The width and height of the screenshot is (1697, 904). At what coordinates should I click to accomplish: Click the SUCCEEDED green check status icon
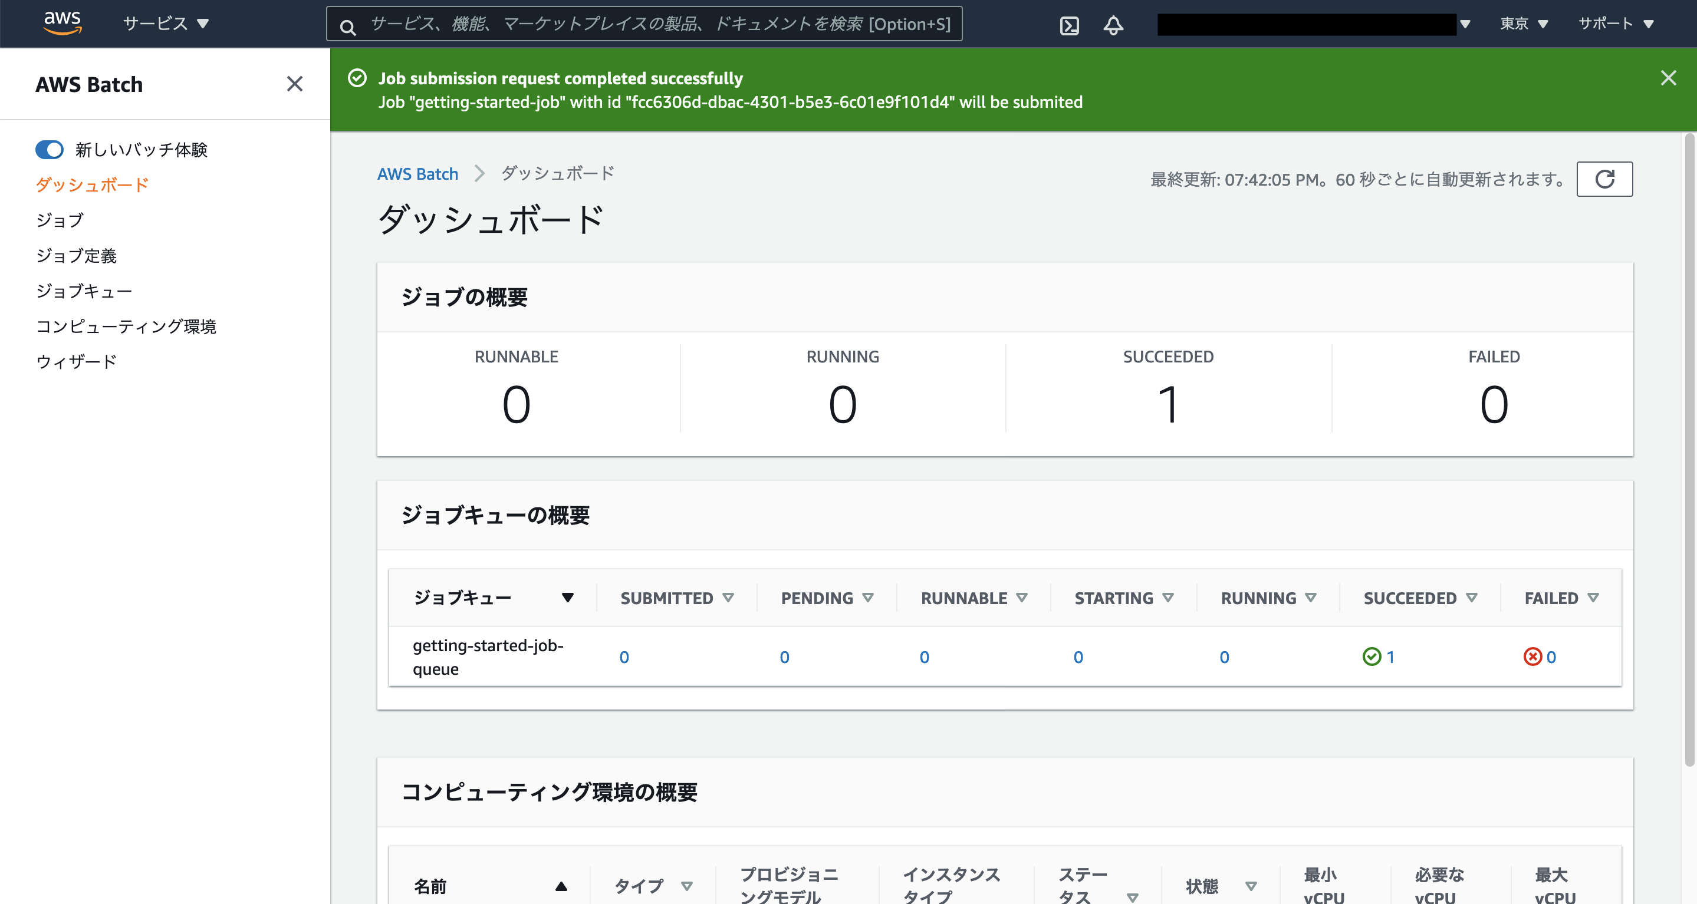point(1372,656)
